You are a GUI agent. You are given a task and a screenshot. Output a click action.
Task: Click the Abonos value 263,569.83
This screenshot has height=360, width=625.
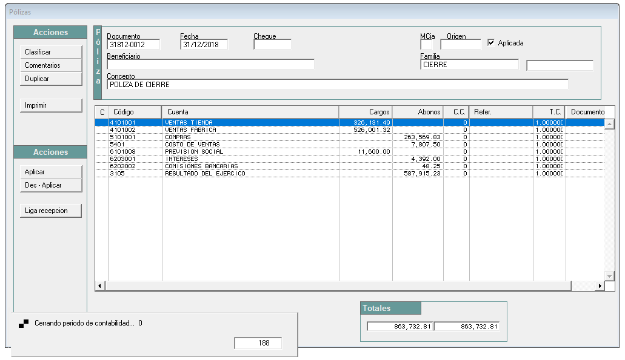point(422,137)
